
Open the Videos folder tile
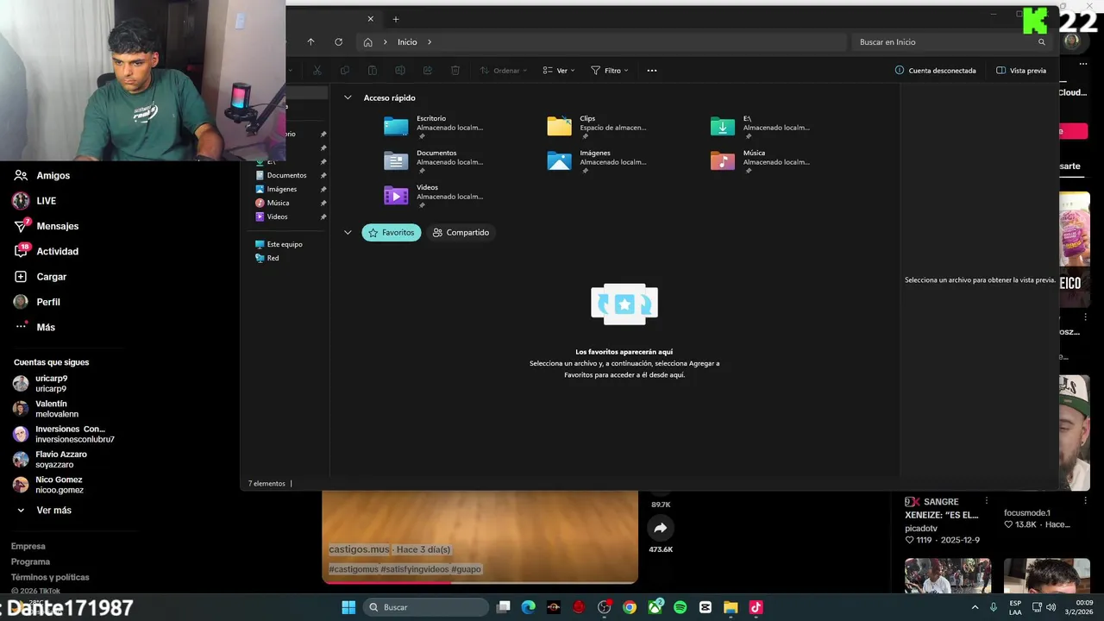pyautogui.click(x=434, y=196)
